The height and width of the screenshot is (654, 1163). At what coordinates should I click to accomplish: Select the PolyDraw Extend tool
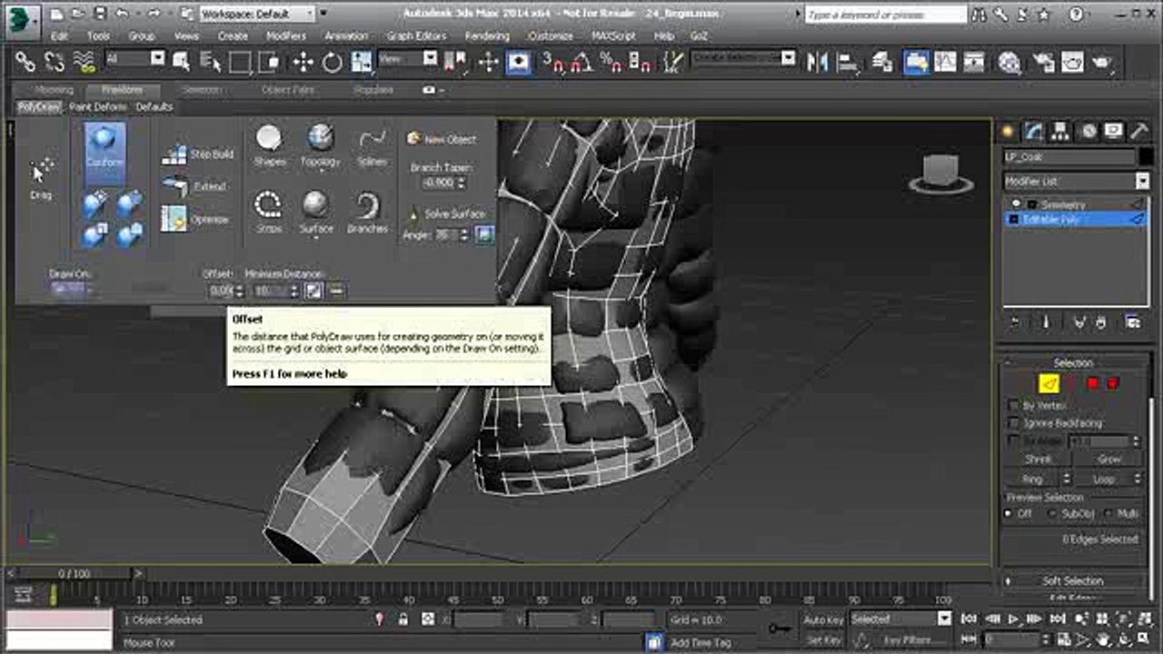[x=194, y=186]
